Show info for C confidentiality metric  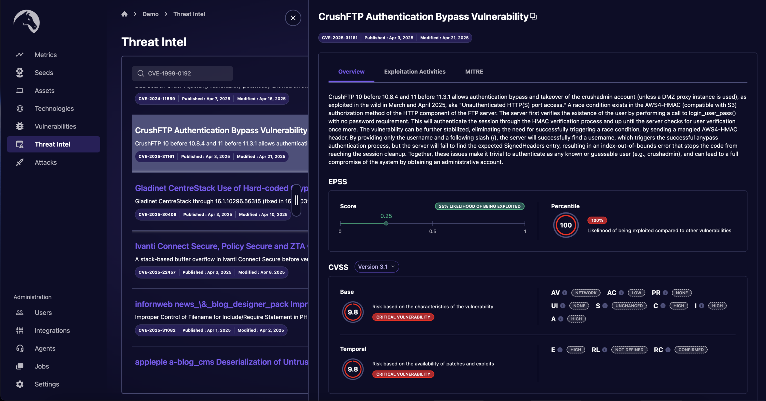663,306
